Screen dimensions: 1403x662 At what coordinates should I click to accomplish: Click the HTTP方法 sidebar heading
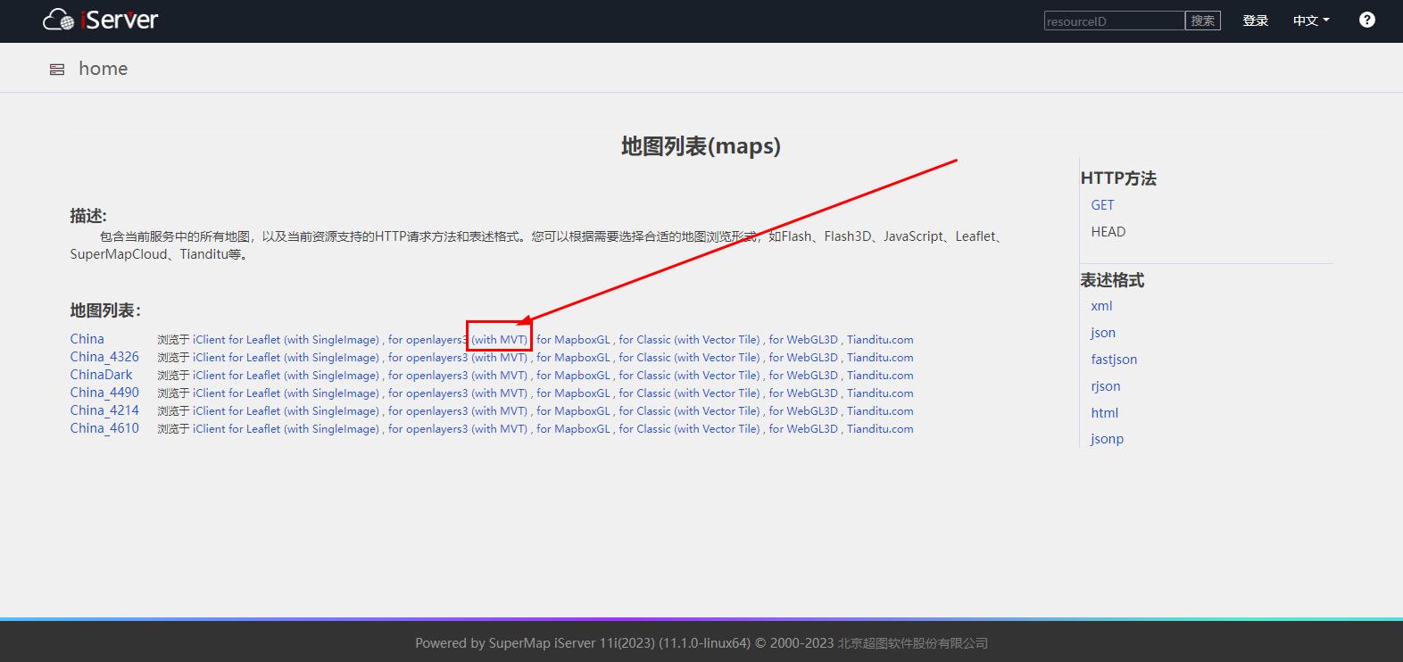(x=1118, y=178)
